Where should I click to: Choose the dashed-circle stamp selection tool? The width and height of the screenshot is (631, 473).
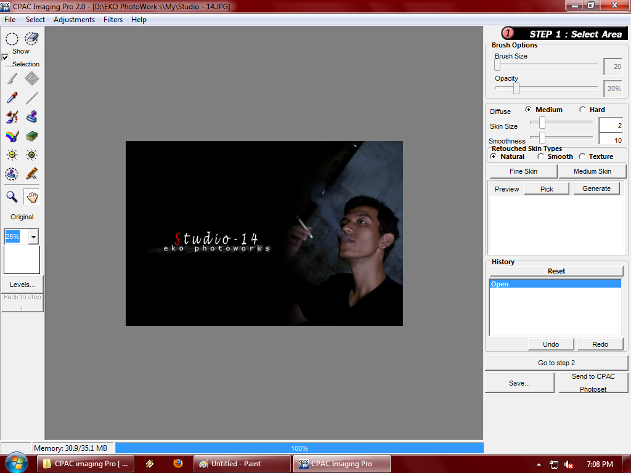pyautogui.click(x=12, y=174)
